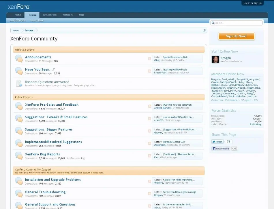The height and width of the screenshot is (209, 274).
Task: Click latest member JustinGray
Action: (256, 124)
